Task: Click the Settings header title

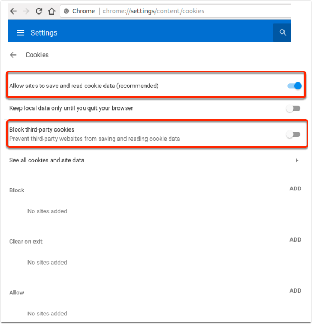Action: 44,33
